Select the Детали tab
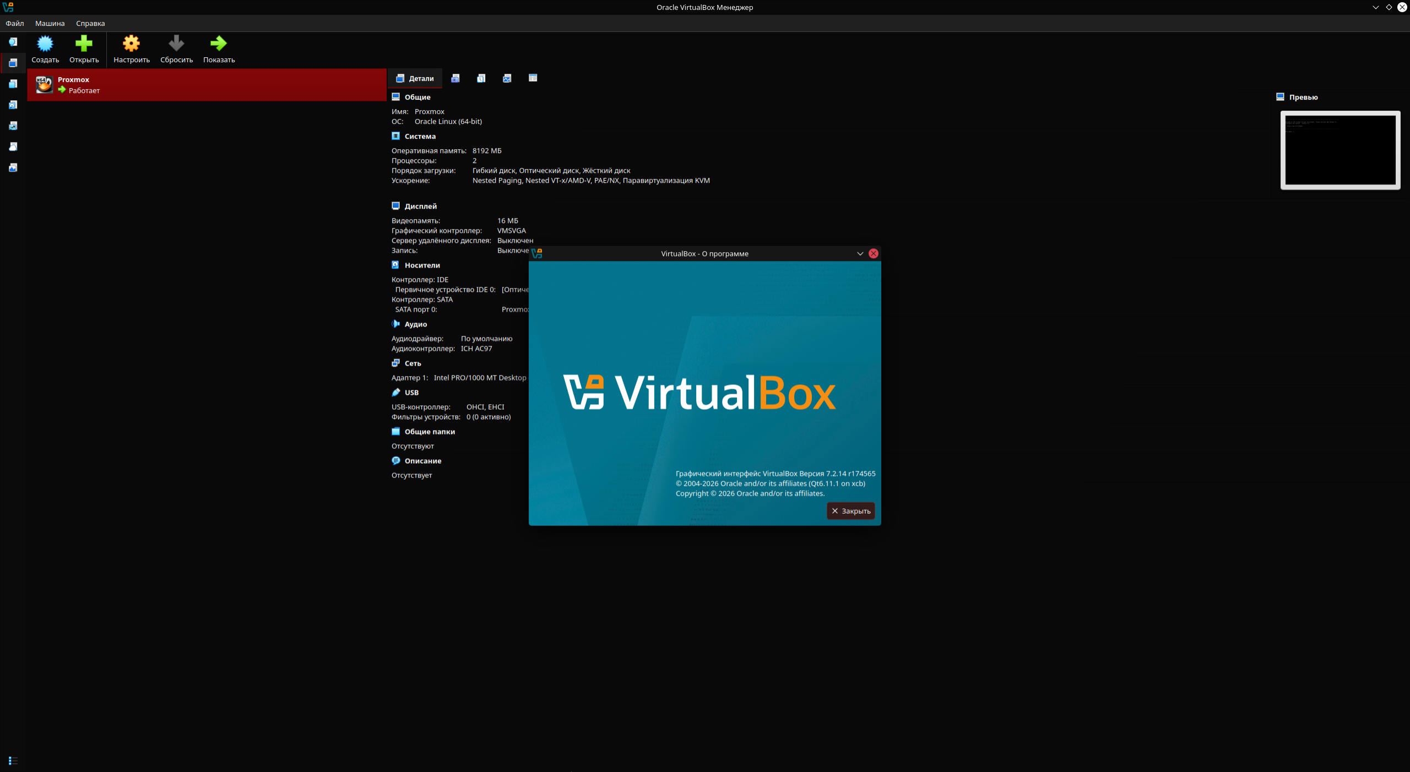 tap(415, 78)
